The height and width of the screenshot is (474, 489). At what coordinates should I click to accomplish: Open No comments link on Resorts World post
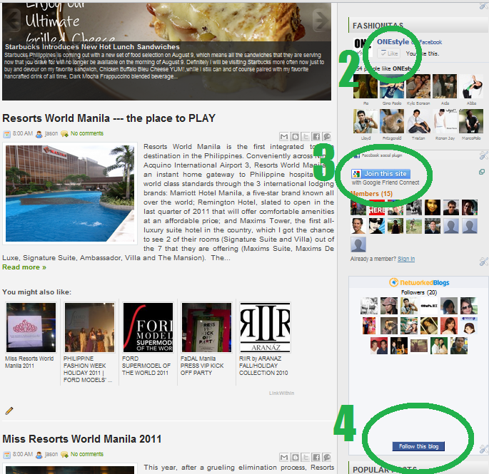coord(86,133)
